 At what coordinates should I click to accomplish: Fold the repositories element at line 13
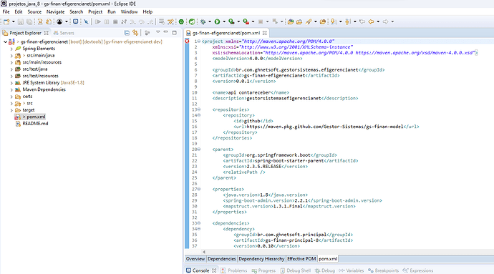coord(199,109)
